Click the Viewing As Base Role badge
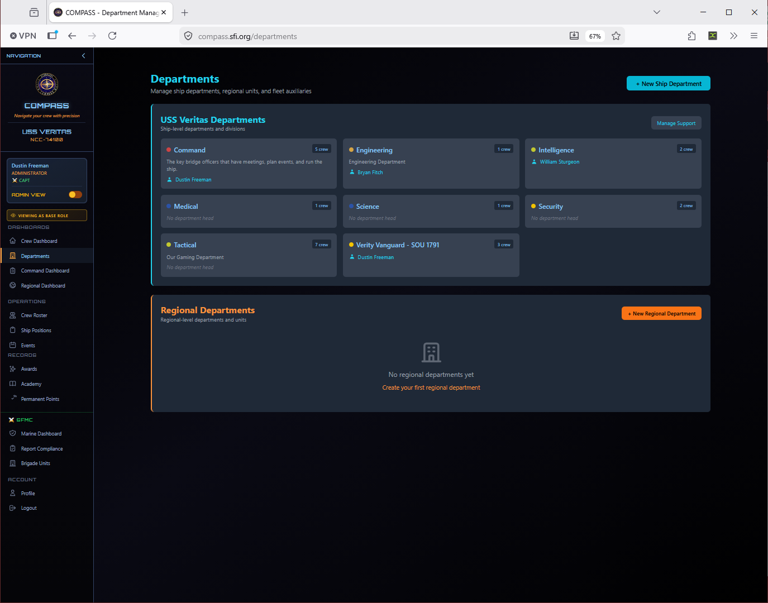768x603 pixels. (x=47, y=216)
